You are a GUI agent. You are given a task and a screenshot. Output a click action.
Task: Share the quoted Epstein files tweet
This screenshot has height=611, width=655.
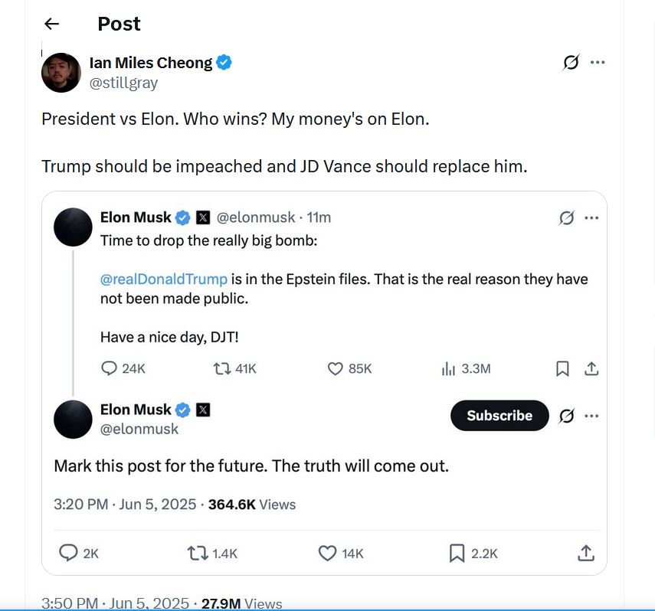tap(591, 369)
